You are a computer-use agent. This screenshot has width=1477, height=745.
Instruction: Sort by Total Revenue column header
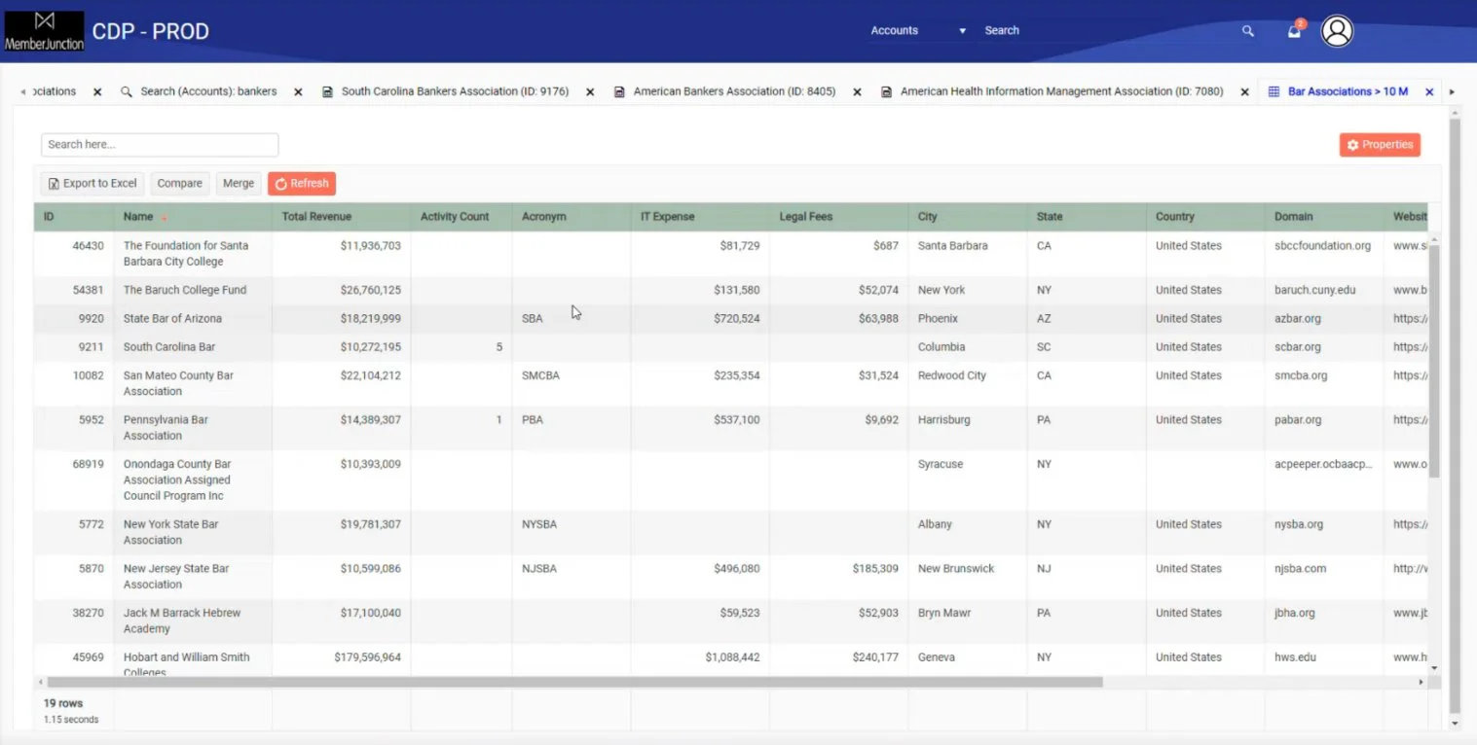(x=342, y=217)
